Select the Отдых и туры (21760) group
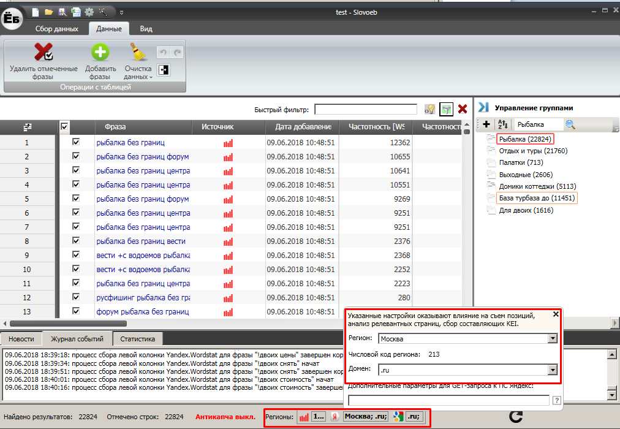The image size is (620, 429). (533, 151)
